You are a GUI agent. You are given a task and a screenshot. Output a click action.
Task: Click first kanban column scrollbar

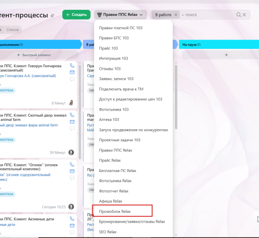click(80, 112)
